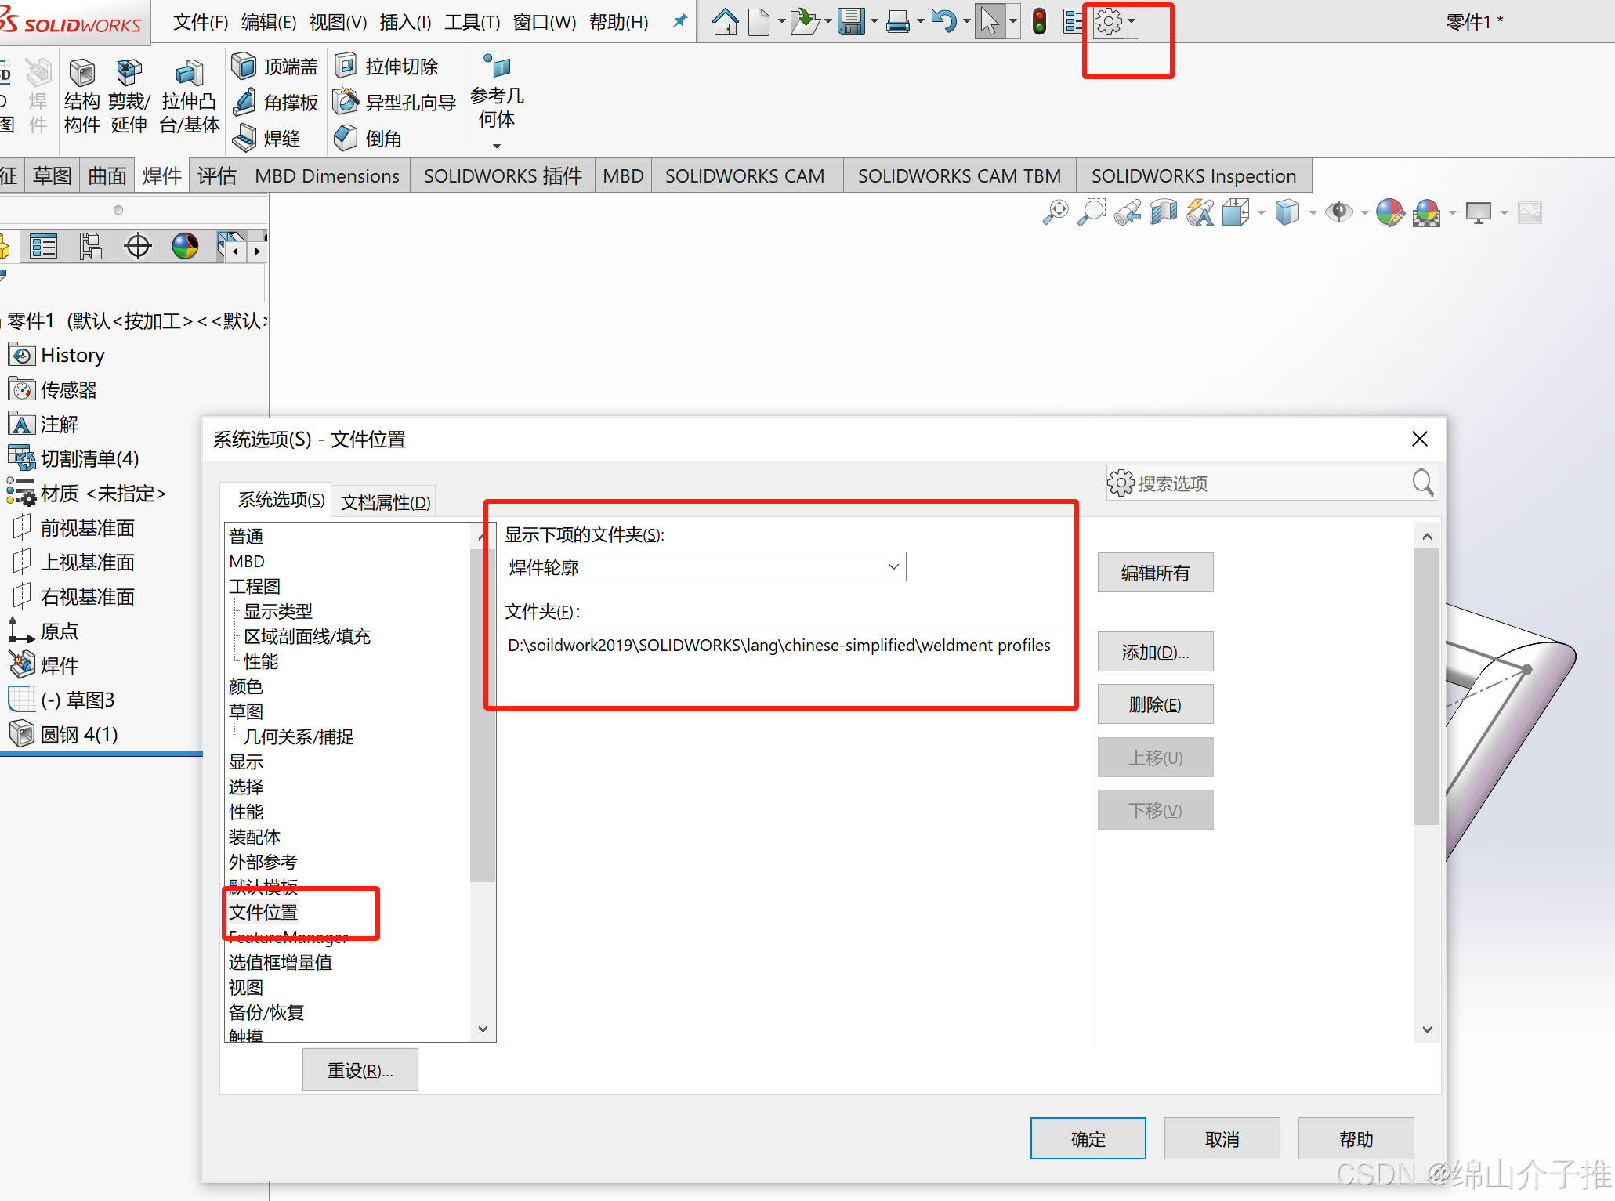Click the Zoom to Fit magnifier icon
Image resolution: width=1615 pixels, height=1201 pixels.
1056,212
